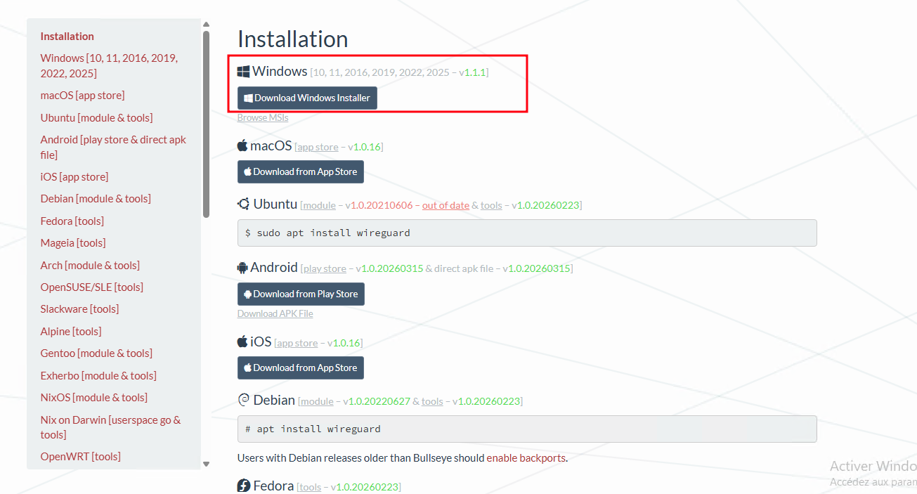The height and width of the screenshot is (494, 917).
Task: Jump to Windows [10, 11, 2016...] in sidebar
Action: pyautogui.click(x=109, y=65)
